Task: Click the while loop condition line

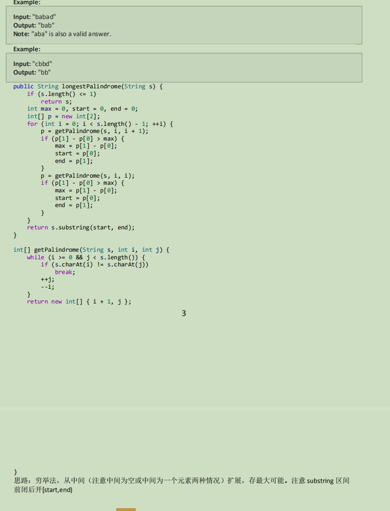Action: pos(86,257)
